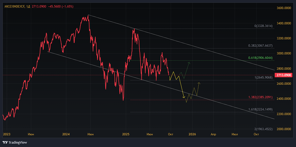Click the Июл label on time axis

pos(235,134)
